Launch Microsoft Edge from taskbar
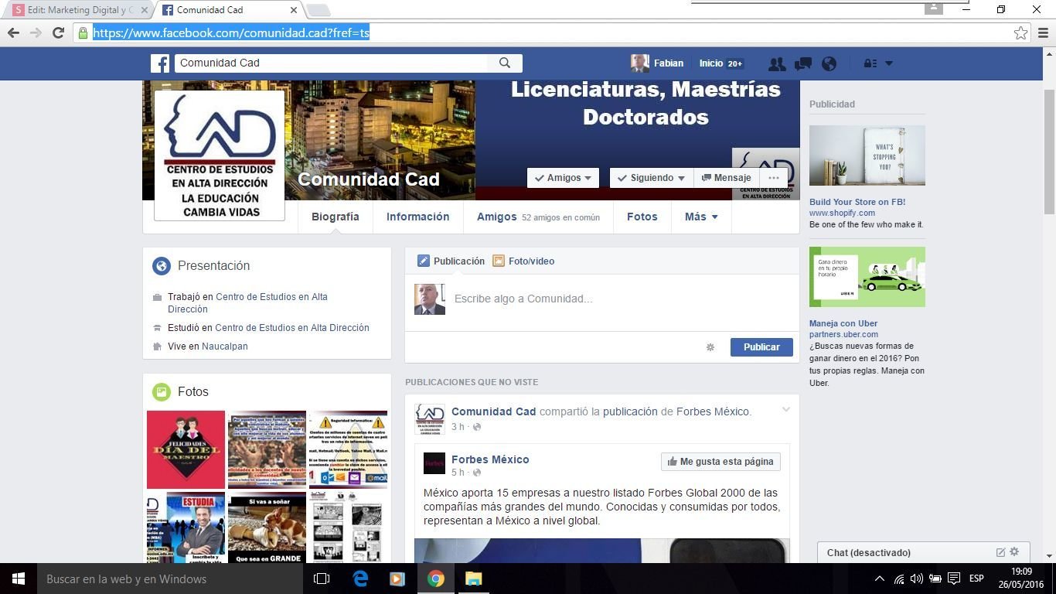 coord(360,579)
